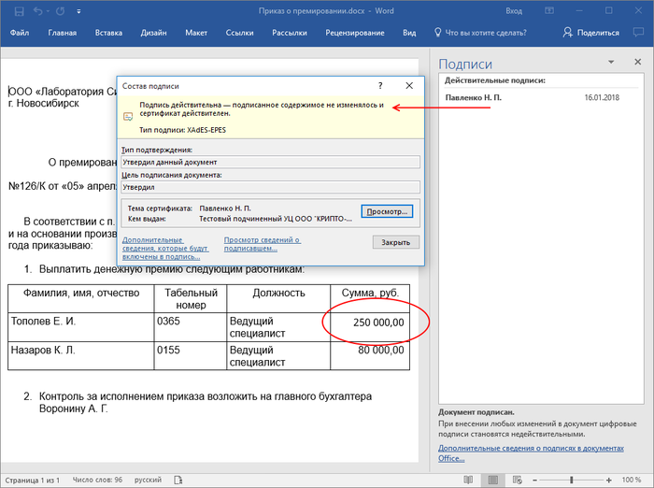654x488 pixels.
Task: Open link Просмотр сведений о подписавшем
Action: pyautogui.click(x=262, y=245)
